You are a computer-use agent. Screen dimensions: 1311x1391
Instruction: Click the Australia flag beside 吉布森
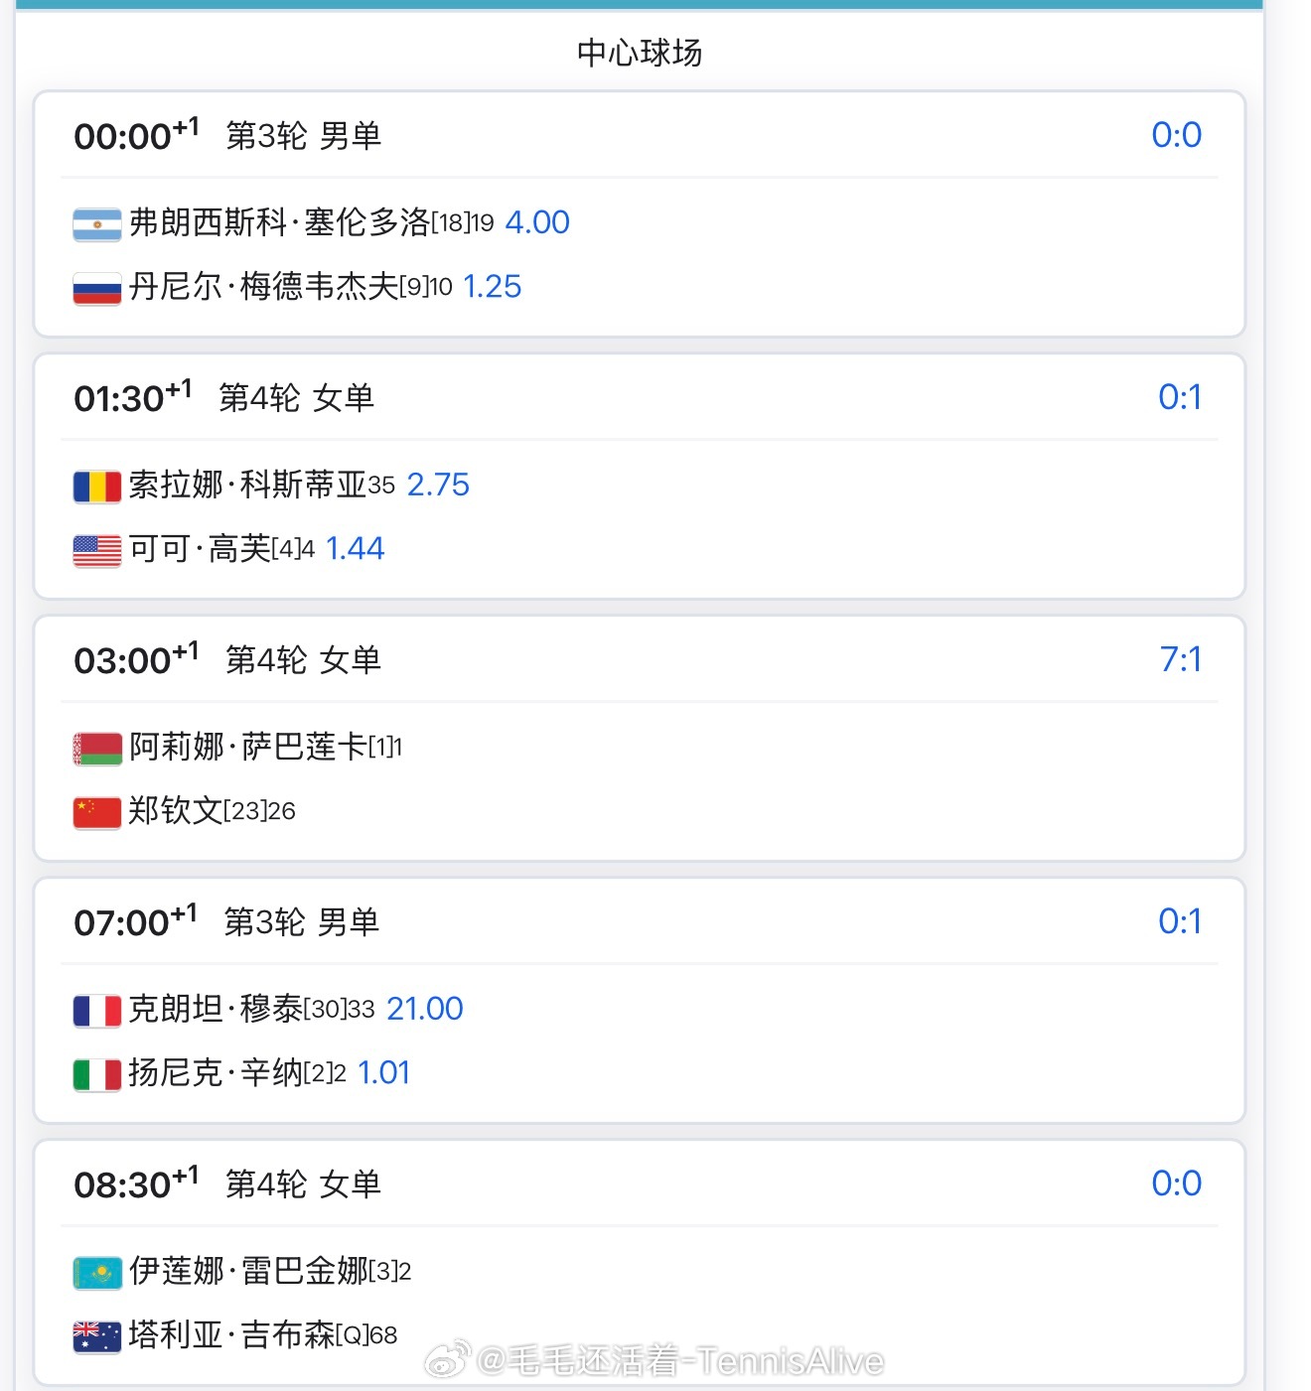[97, 1336]
